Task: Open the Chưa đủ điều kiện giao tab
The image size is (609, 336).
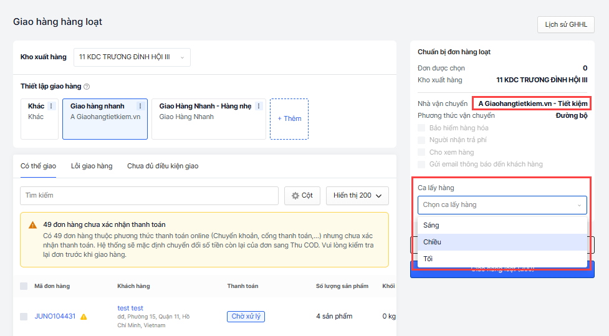Action: coord(163,166)
